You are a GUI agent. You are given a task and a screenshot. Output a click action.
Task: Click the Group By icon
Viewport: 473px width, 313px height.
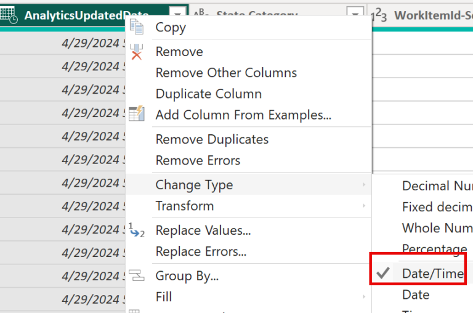pyautogui.click(x=137, y=276)
